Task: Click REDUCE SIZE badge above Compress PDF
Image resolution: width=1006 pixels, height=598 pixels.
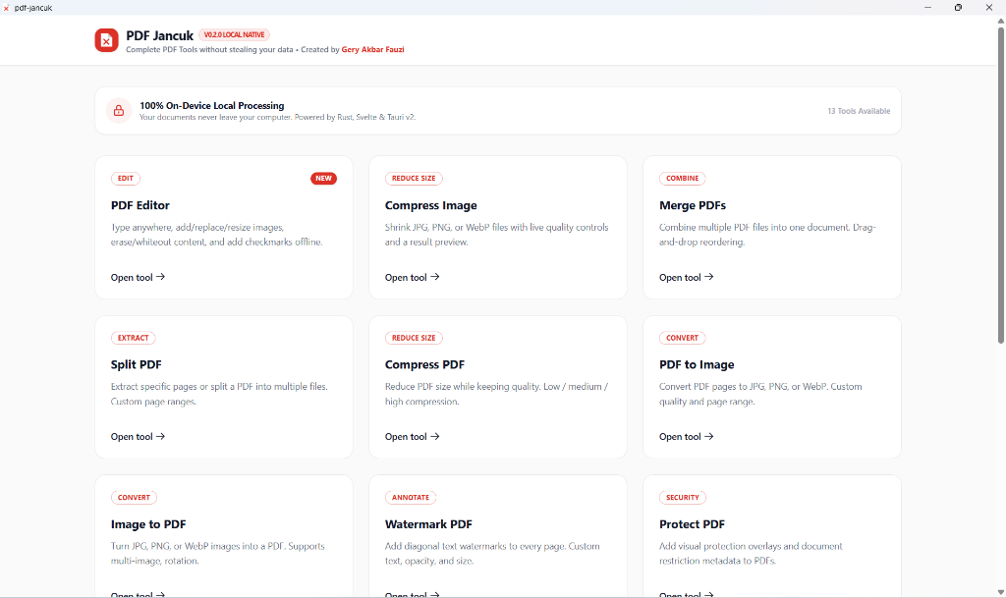Action: (x=414, y=338)
